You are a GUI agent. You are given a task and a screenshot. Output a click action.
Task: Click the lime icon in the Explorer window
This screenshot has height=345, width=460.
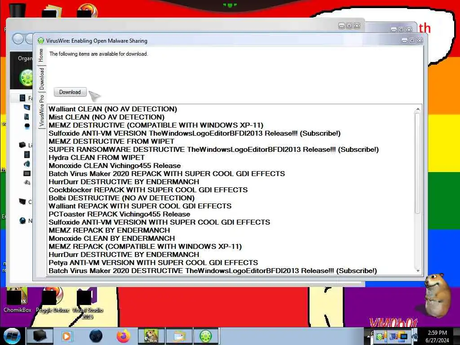pyautogui.click(x=26, y=78)
